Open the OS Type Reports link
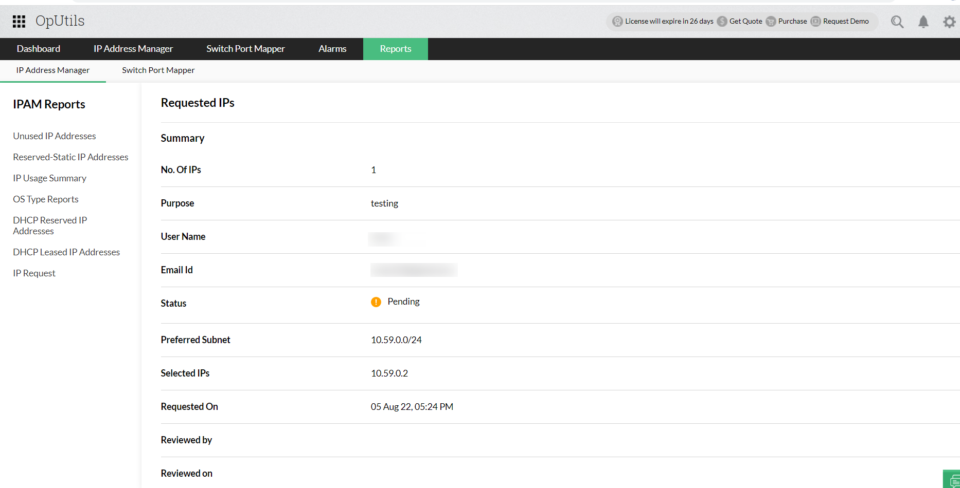Viewport: 960px width, 488px height. (46, 199)
